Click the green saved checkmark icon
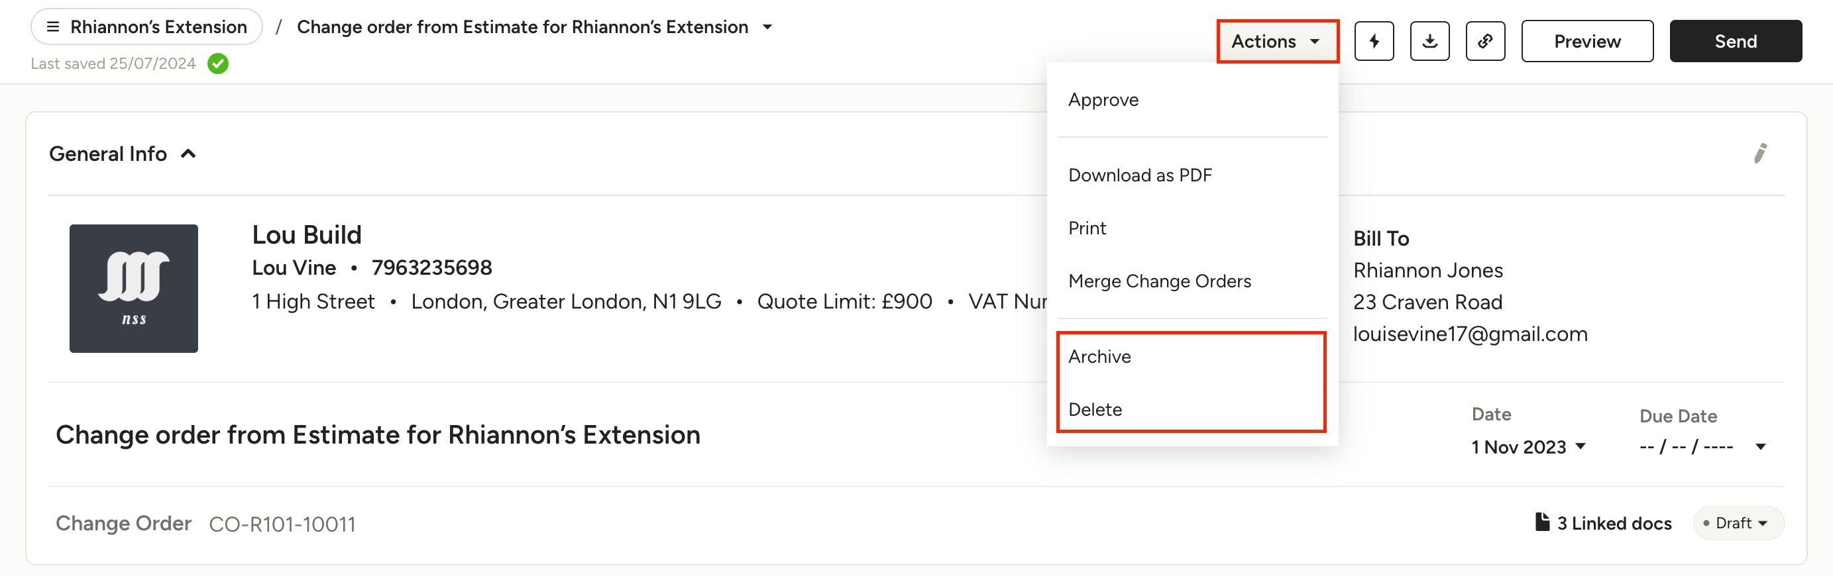1833x576 pixels. pyautogui.click(x=218, y=64)
